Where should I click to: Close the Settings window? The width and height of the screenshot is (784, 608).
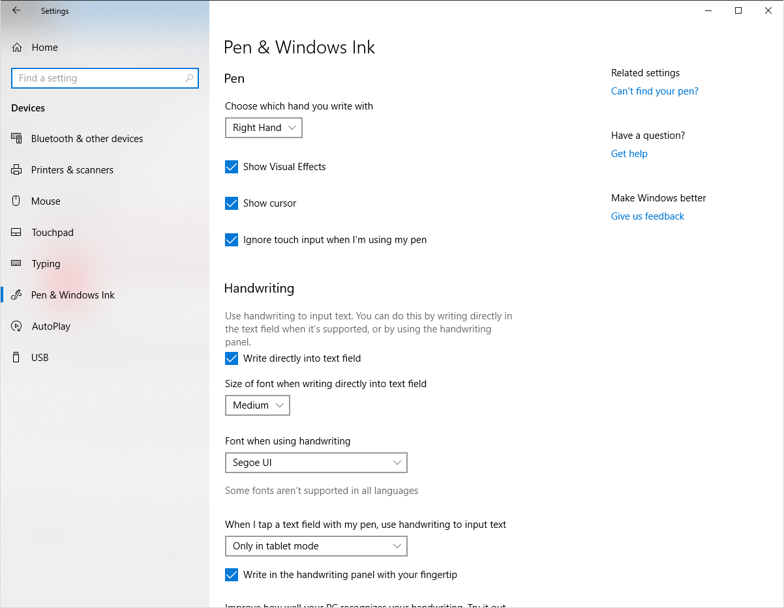click(768, 10)
